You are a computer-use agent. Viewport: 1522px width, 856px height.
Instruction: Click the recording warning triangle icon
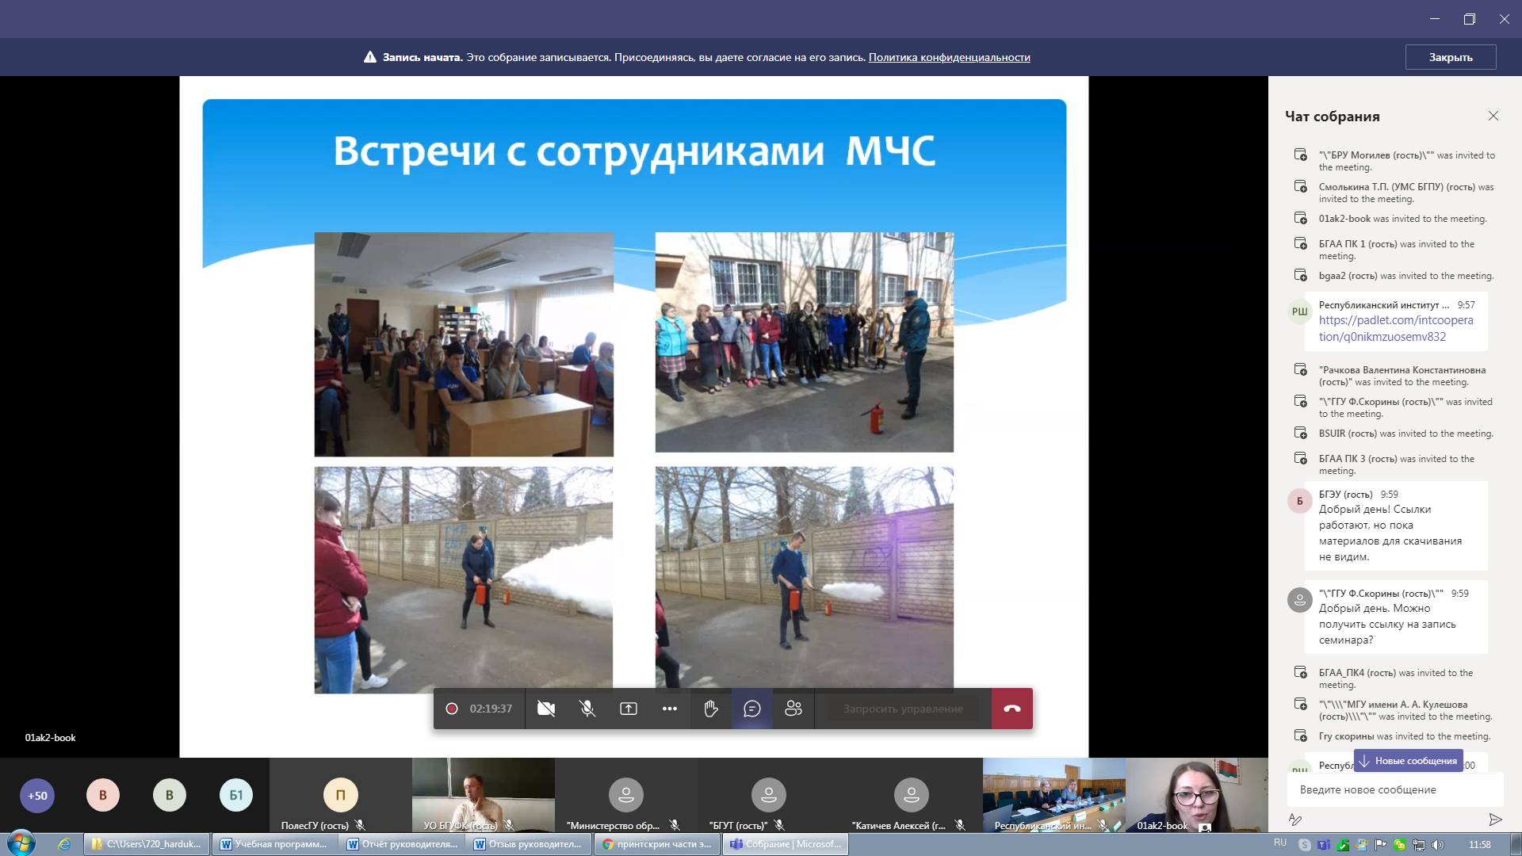370,57
